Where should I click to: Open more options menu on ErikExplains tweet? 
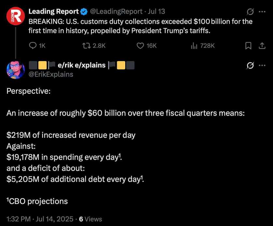click(x=262, y=65)
